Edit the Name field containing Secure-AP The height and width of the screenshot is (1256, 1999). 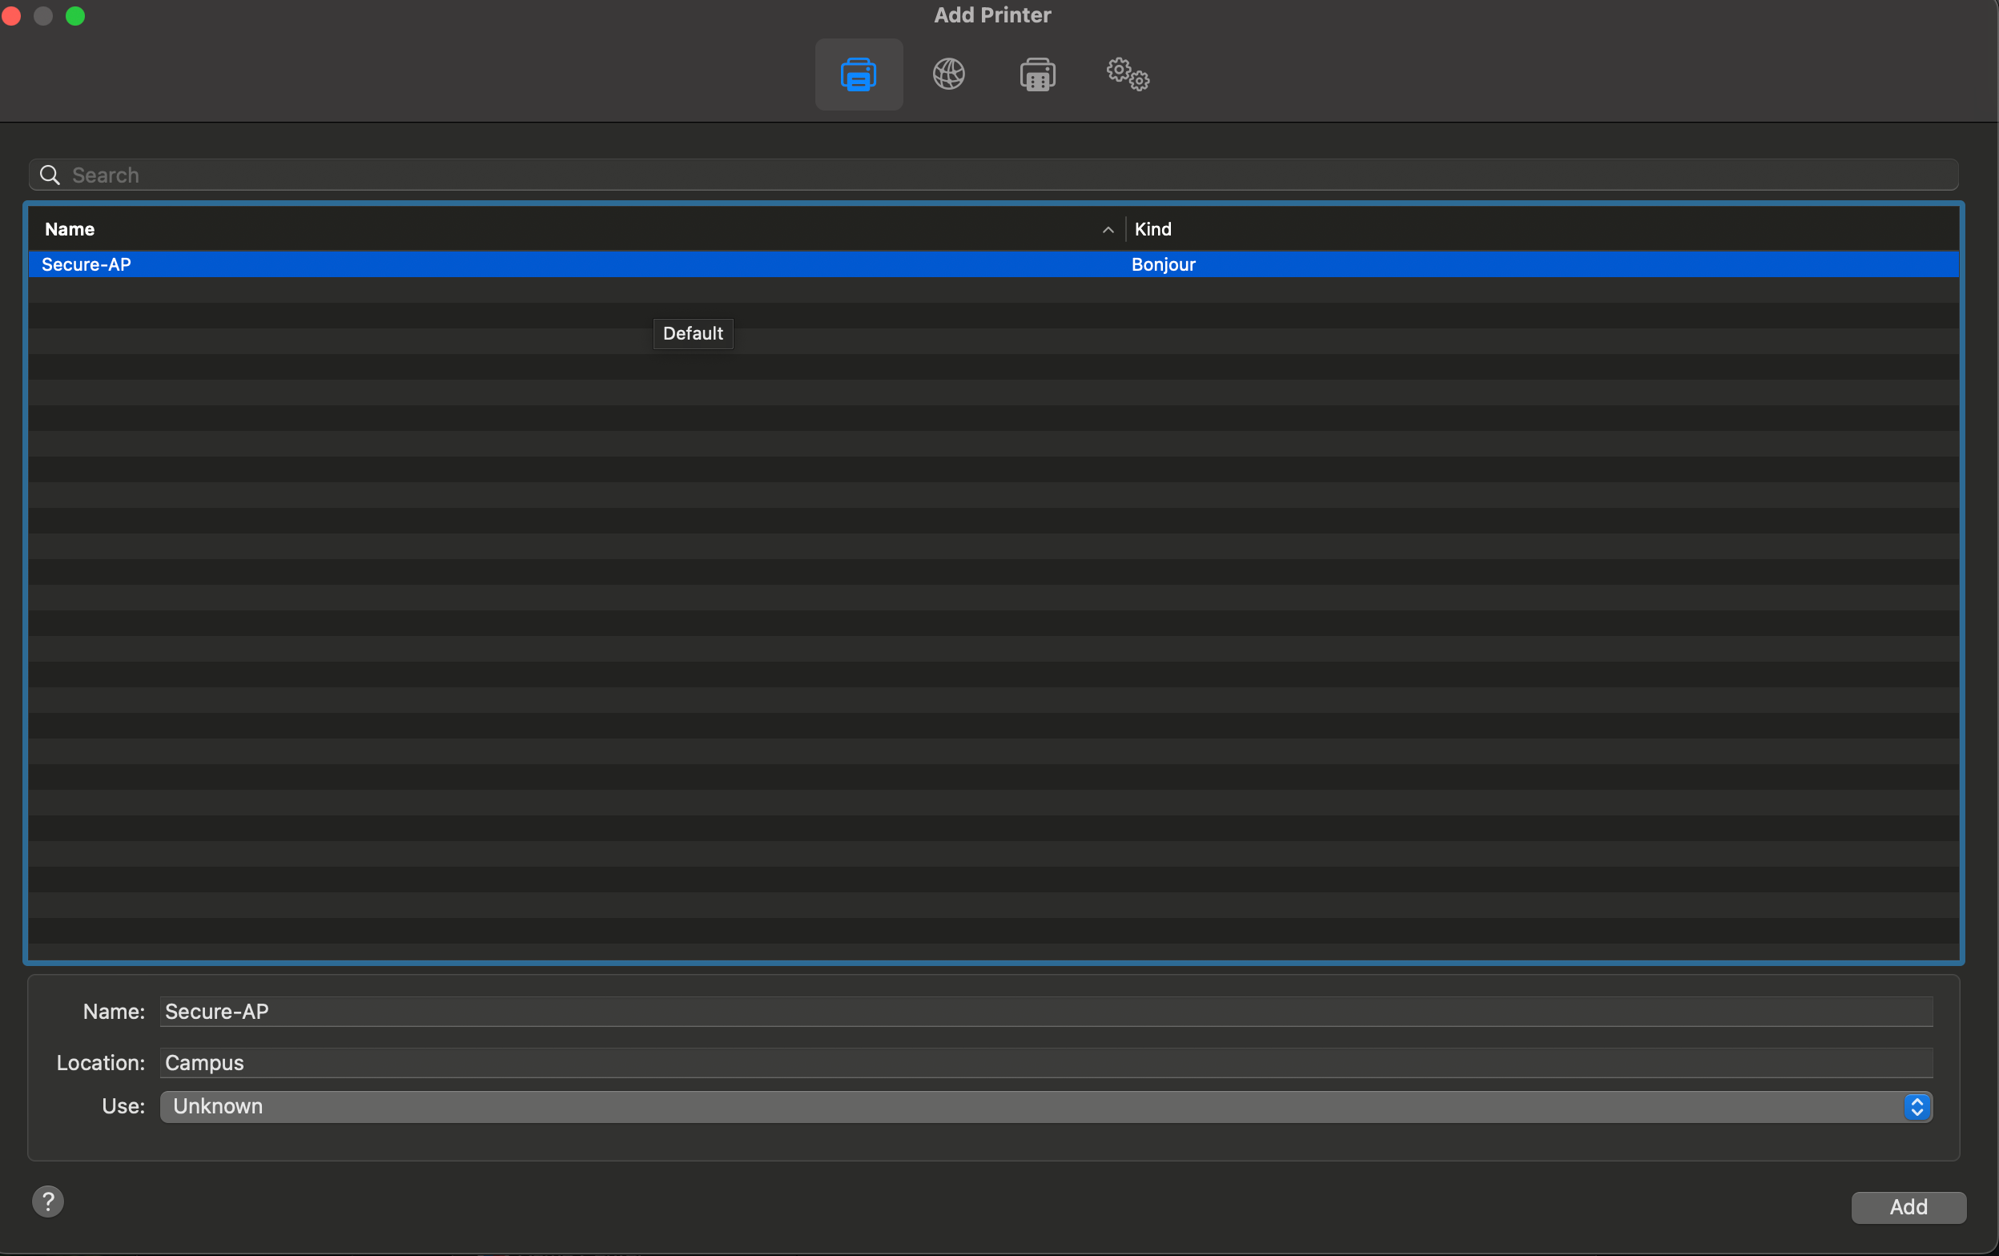coord(1046,1011)
